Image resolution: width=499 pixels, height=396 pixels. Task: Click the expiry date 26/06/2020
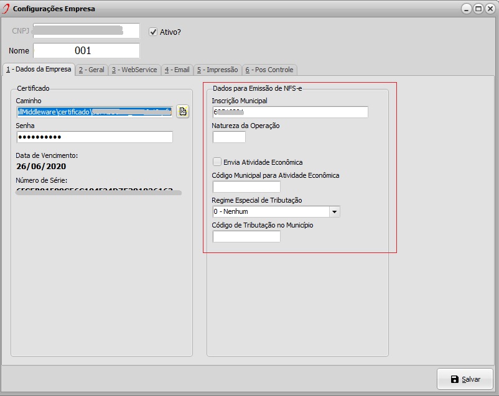tap(41, 167)
